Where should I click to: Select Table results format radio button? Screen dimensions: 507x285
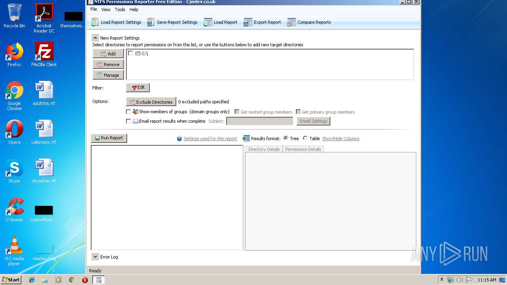pos(305,138)
